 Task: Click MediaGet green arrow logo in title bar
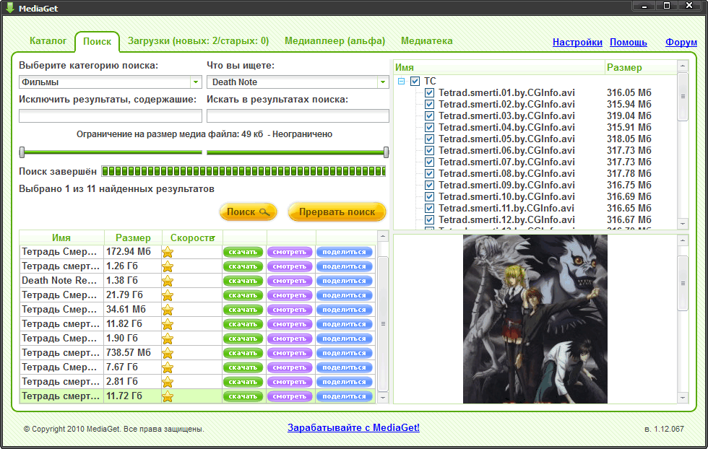click(9, 8)
